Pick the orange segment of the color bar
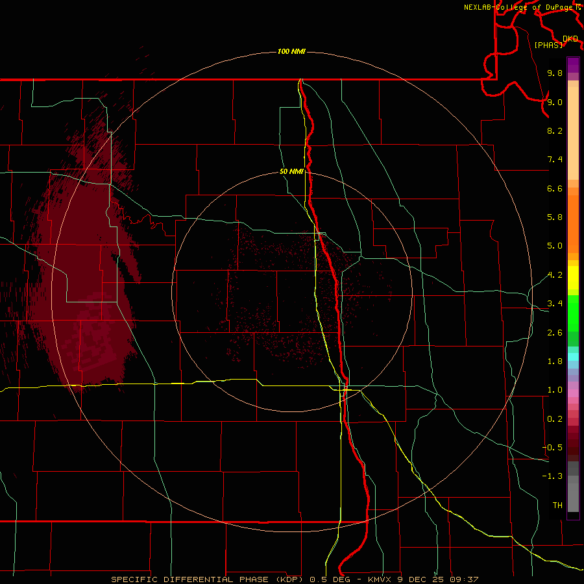The height and width of the screenshot is (584, 584). [573, 225]
